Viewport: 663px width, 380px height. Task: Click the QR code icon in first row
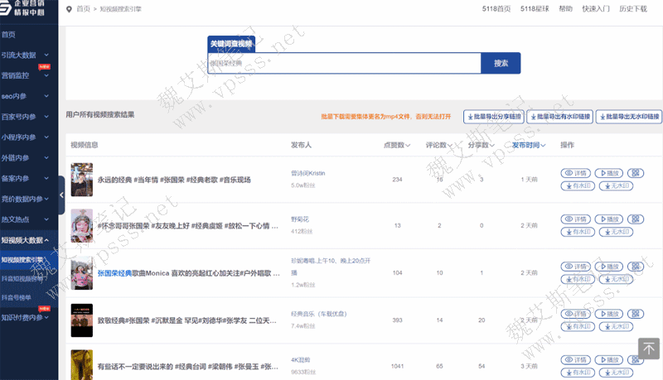636,173
